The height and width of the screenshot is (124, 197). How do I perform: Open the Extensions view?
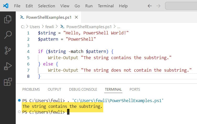click(x=8, y=82)
